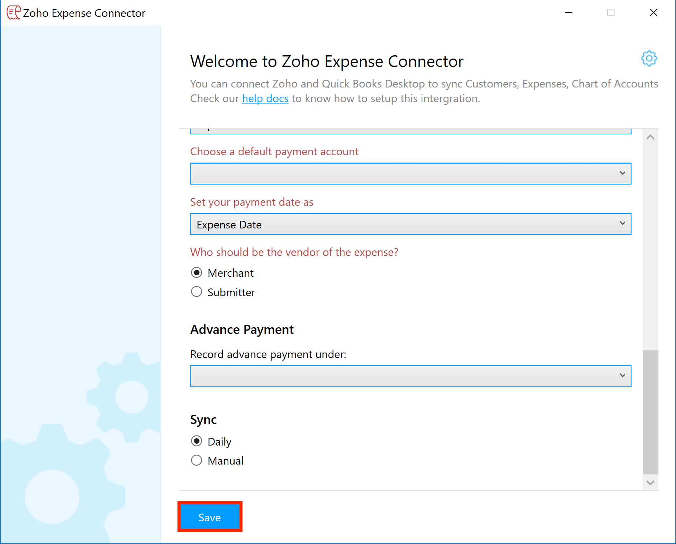Save the connector settings
The height and width of the screenshot is (544, 676).
click(209, 517)
